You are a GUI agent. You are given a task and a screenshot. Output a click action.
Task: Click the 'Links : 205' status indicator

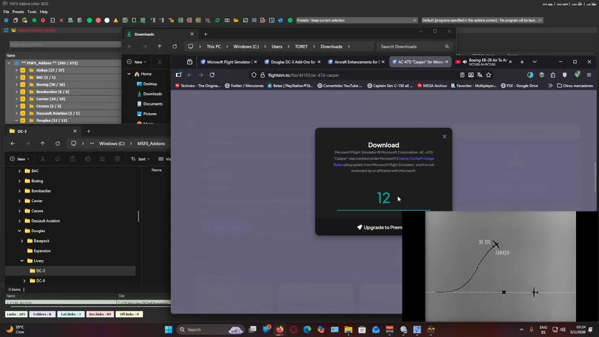point(16,314)
